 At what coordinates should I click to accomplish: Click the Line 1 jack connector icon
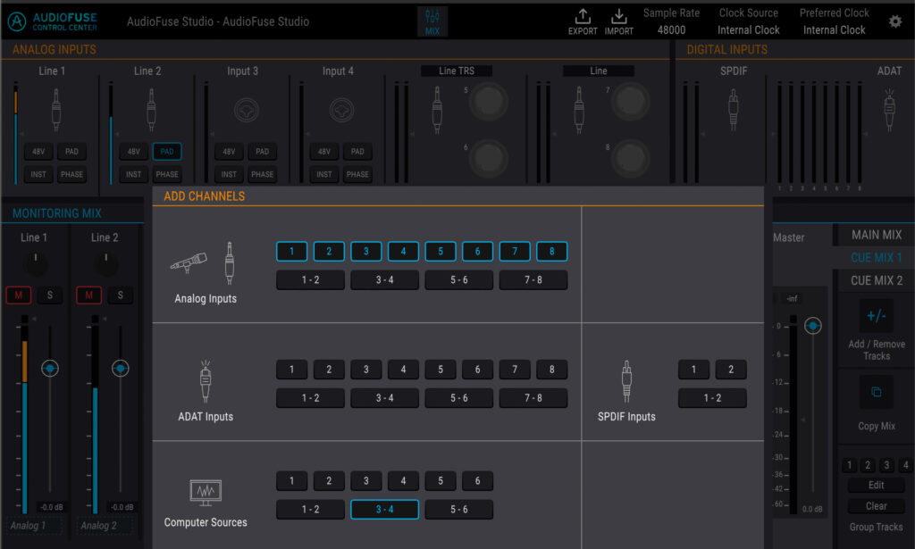pyautogui.click(x=56, y=110)
